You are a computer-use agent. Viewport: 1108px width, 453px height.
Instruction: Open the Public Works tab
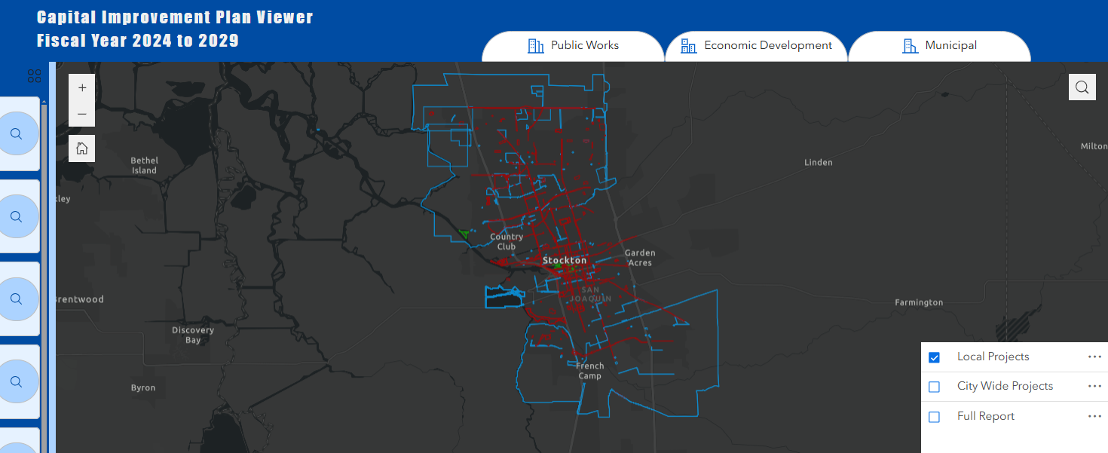pos(573,46)
